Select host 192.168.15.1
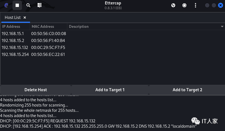225x131 pixels. [x=13, y=34]
